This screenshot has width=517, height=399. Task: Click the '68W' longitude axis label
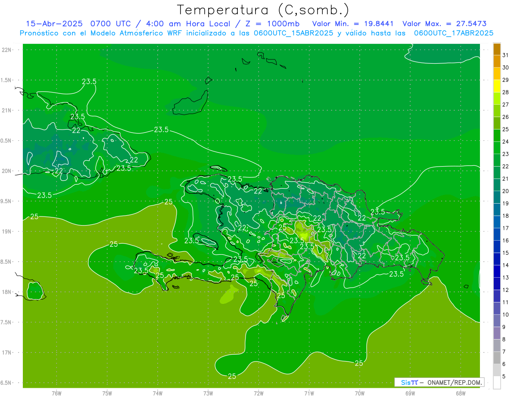[x=461, y=393]
